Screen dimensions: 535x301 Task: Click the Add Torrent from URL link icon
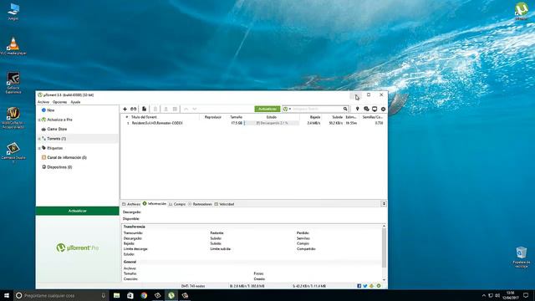click(x=134, y=109)
